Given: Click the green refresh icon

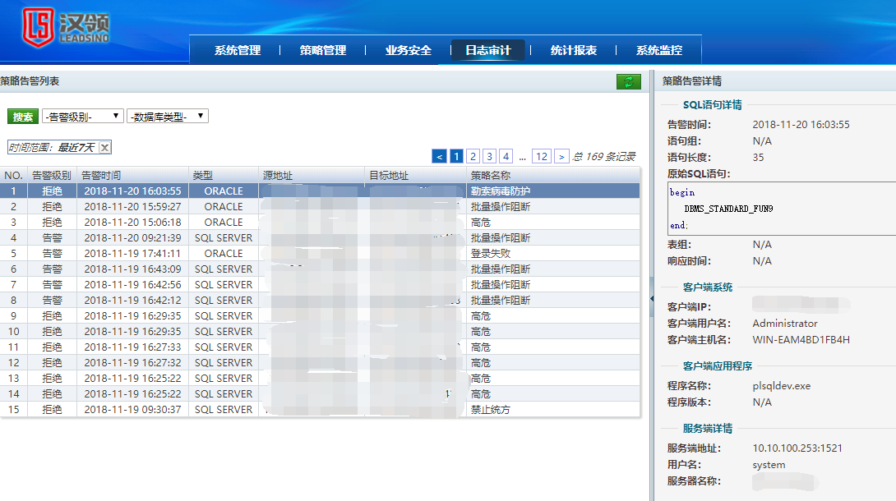Looking at the screenshot, I should (x=629, y=81).
